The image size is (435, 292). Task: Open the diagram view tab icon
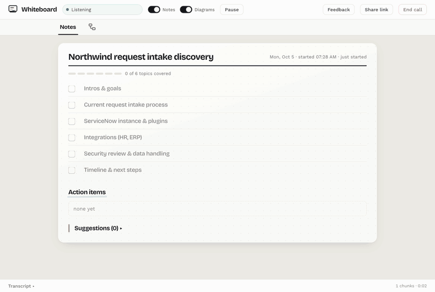92,27
